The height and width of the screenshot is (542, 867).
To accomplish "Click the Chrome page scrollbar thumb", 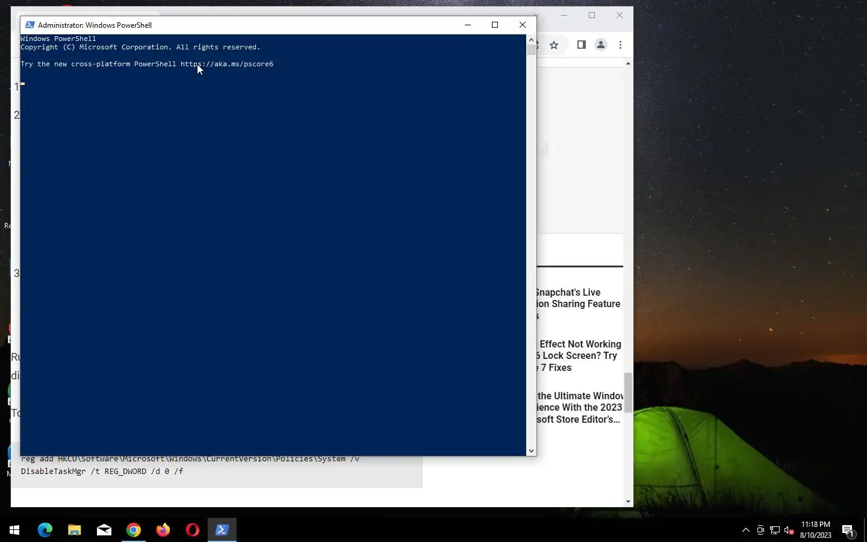I will pyautogui.click(x=628, y=393).
